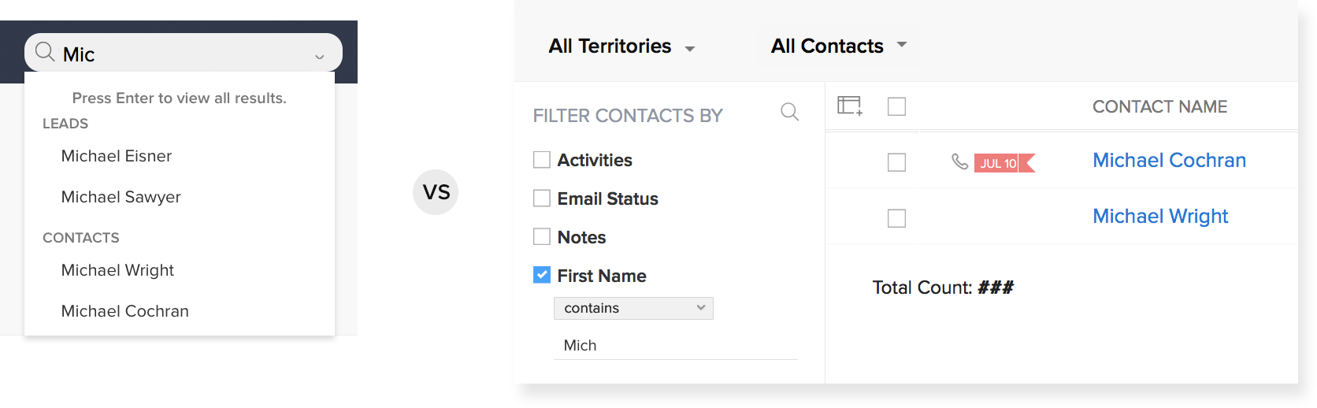Screen dimensions: 1317x408
Task: Expand the search bar dropdown chevron
Action: tap(320, 57)
